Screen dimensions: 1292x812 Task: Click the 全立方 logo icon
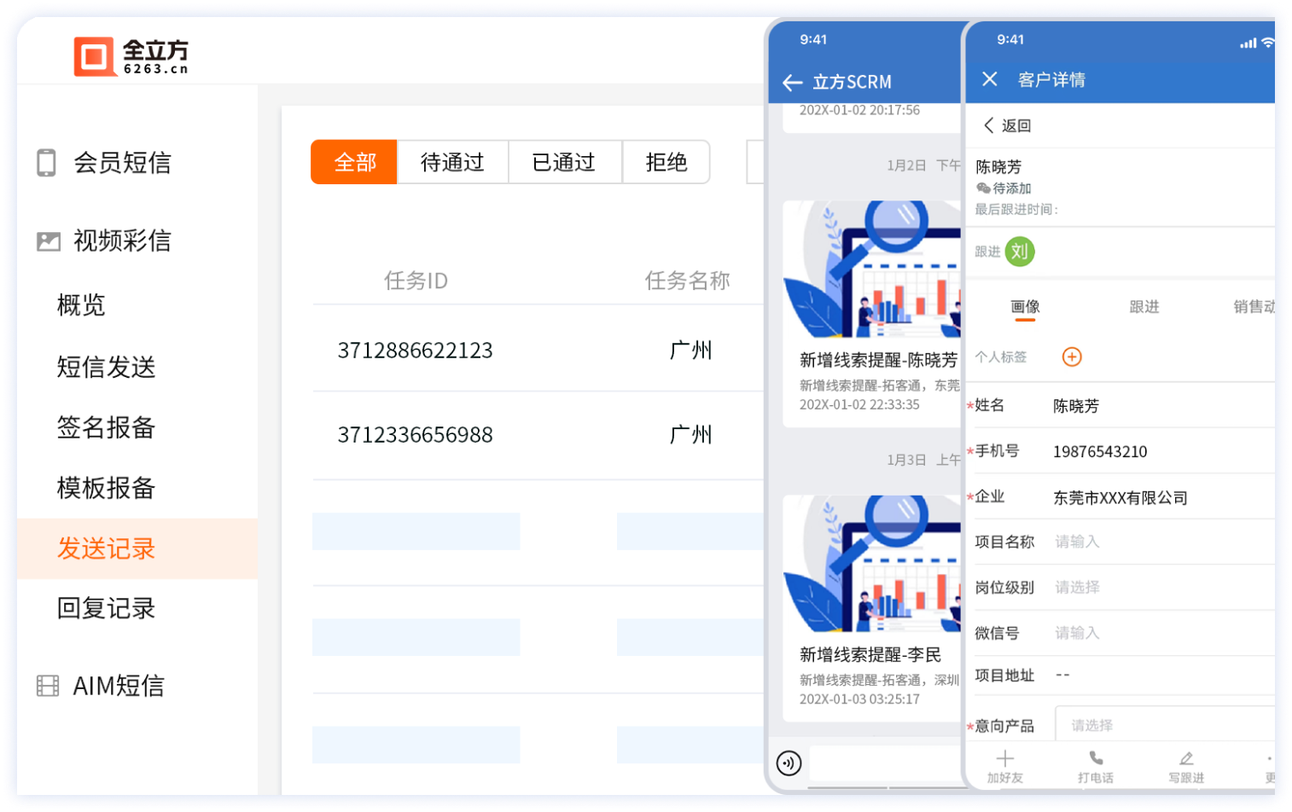point(94,57)
